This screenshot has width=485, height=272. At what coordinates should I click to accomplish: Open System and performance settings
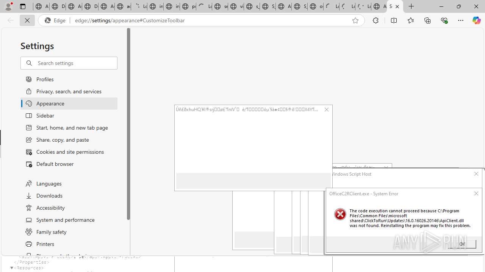69,219
